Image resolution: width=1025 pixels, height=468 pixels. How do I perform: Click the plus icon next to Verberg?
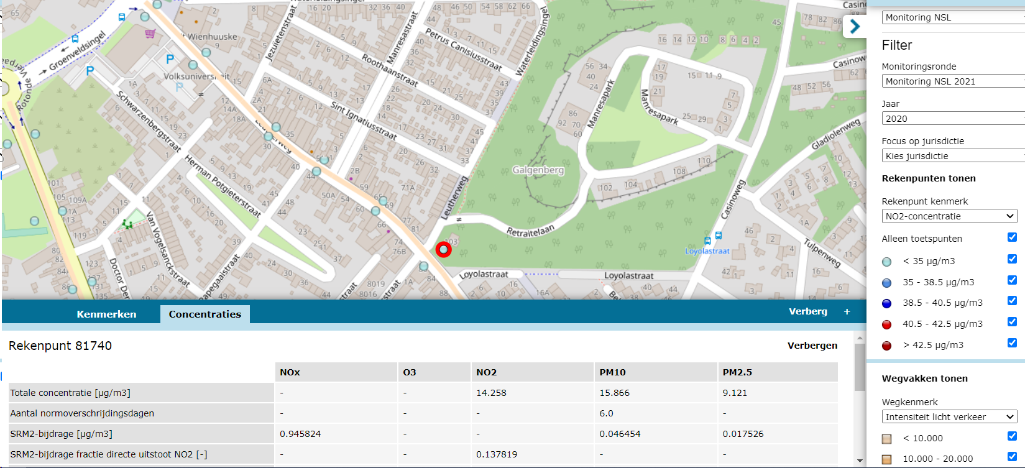pos(847,311)
